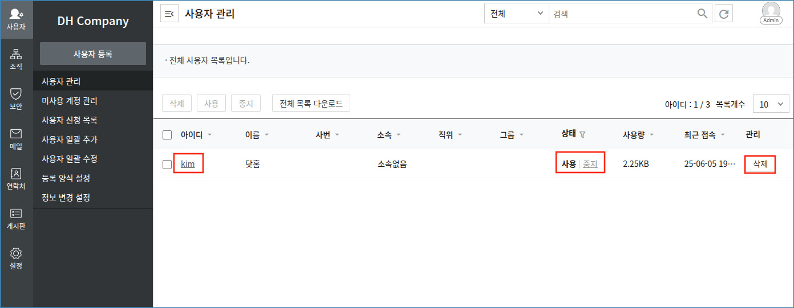
Task: Check the checkbox for user kim
Action: click(x=167, y=165)
